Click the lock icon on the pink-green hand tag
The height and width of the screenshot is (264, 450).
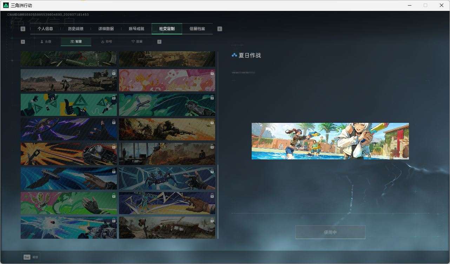(114, 196)
